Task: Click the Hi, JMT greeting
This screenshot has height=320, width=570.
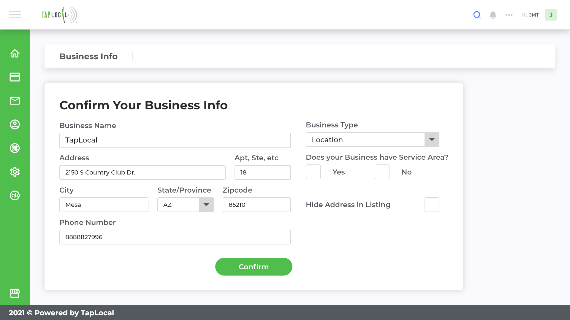Action: [x=530, y=15]
